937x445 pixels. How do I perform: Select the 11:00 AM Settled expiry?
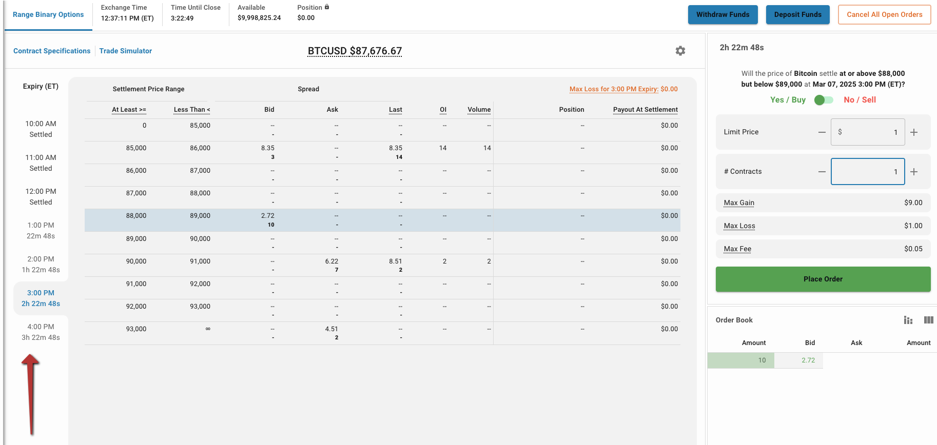[41, 163]
